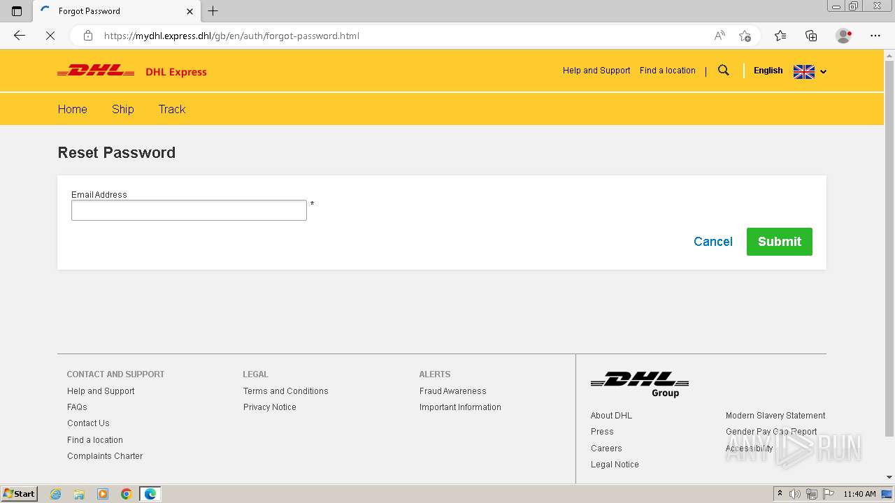Stop loading the page with X icon
Viewport: 895px width, 503px height.
click(x=50, y=36)
